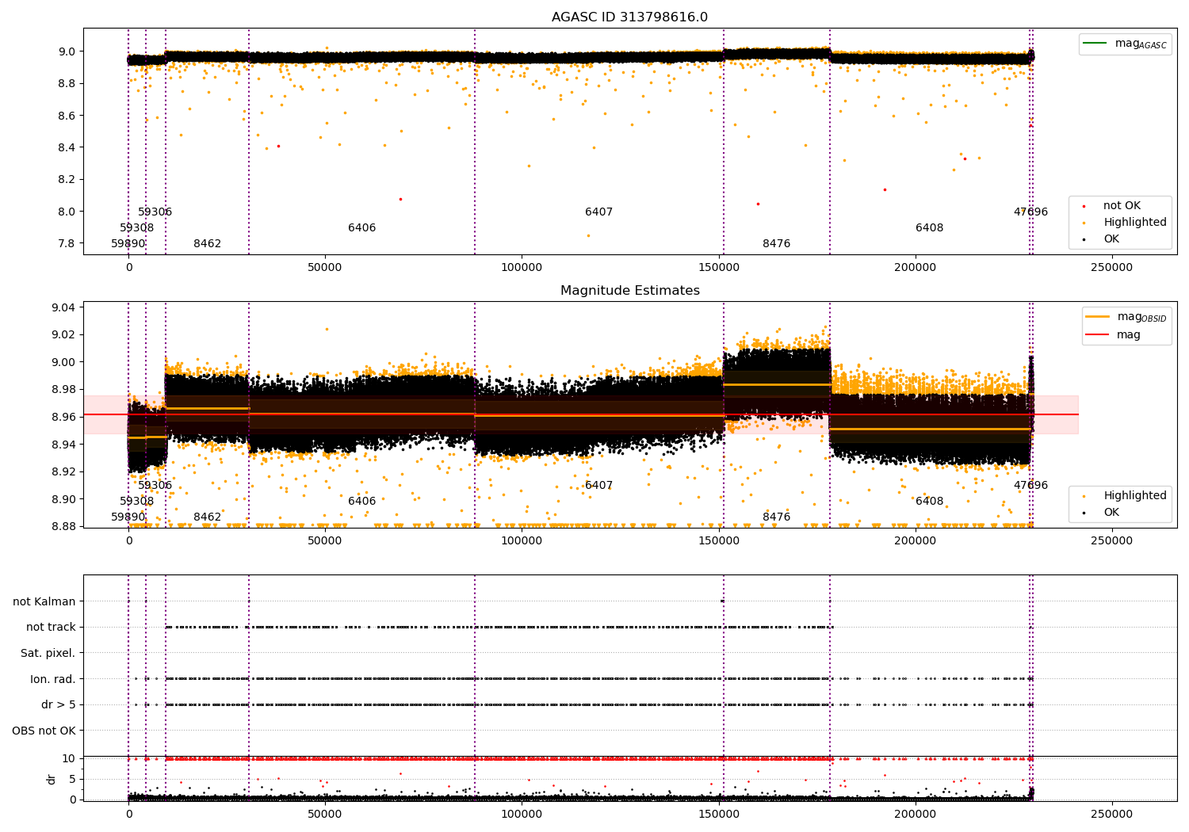Click the 'Sat. pixel.' flag label
This screenshot has height=832, width=1189.
[x=48, y=654]
